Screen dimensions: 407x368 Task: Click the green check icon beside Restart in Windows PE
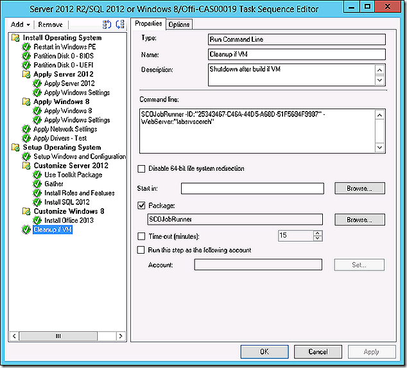tap(26, 47)
